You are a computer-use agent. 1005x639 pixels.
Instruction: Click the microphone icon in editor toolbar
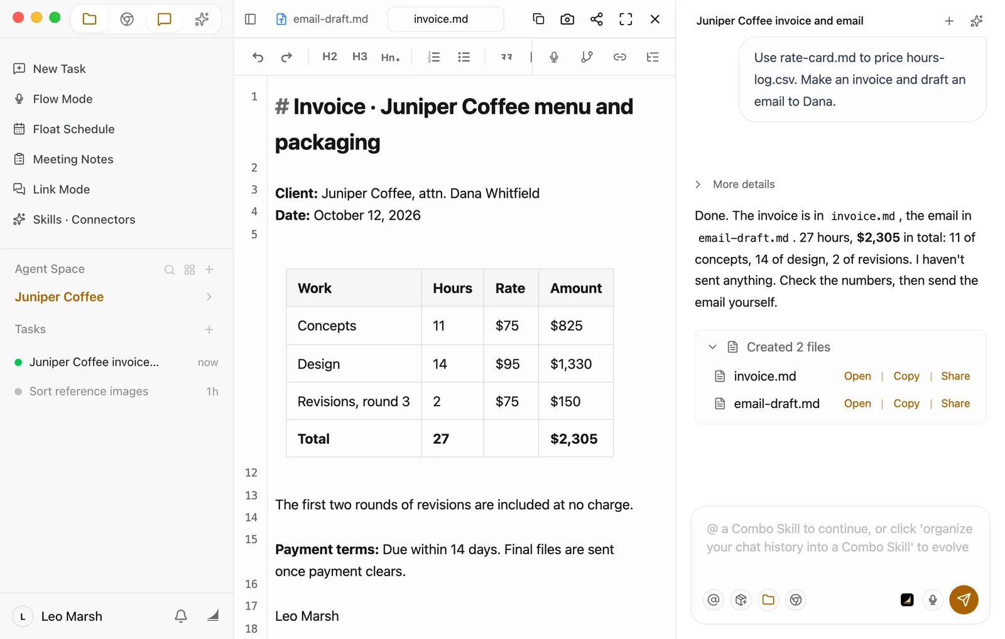pos(554,57)
